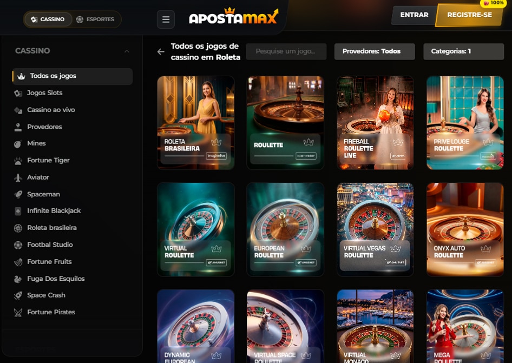Screen dimensions: 512x363
Task: Click the Entrar login button
Action: (414, 15)
